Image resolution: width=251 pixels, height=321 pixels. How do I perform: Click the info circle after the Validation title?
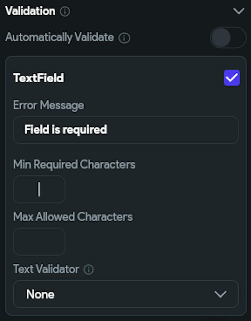(65, 12)
